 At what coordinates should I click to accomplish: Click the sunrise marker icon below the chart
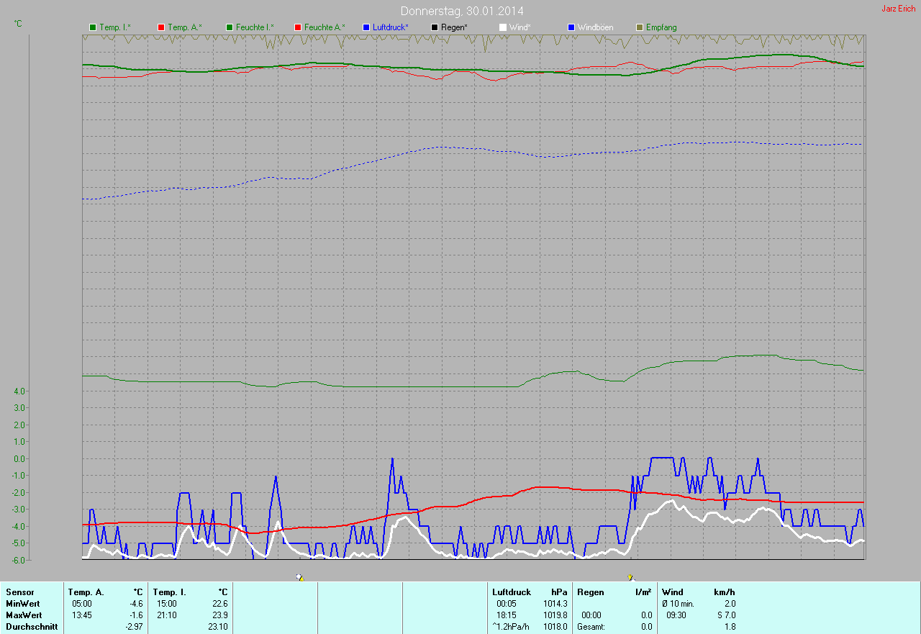(x=300, y=577)
